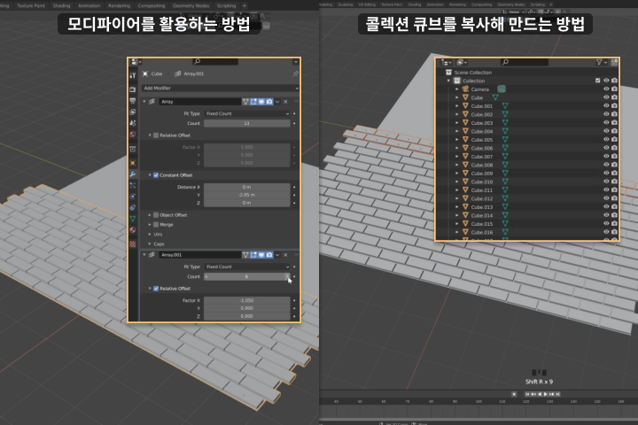
Task: Open Fit Type dropdown of Array.001 modifier
Action: tap(247, 267)
